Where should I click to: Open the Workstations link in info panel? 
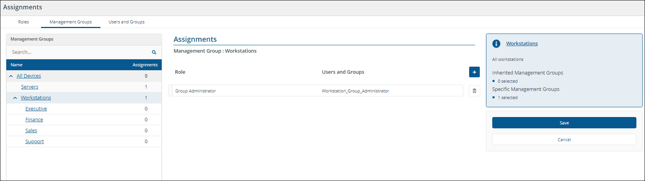522,44
